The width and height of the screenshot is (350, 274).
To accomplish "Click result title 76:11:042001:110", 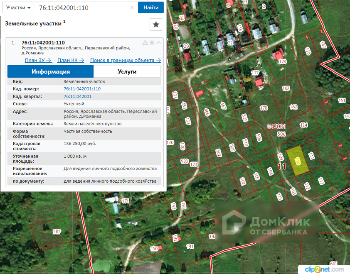I will coord(43,43).
